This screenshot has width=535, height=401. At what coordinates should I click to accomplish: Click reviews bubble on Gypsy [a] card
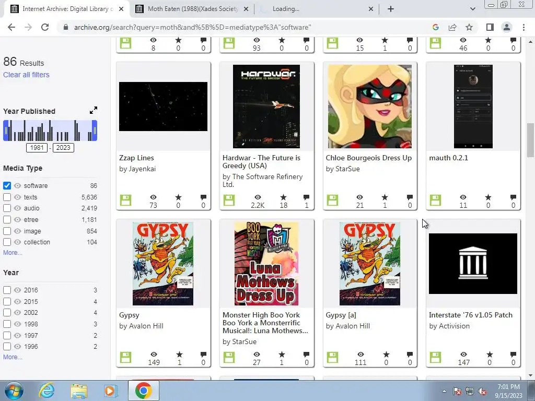pos(410,355)
